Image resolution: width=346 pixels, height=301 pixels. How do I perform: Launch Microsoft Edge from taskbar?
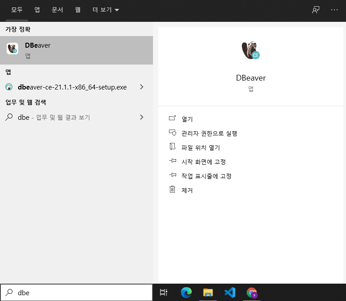[x=186, y=293]
